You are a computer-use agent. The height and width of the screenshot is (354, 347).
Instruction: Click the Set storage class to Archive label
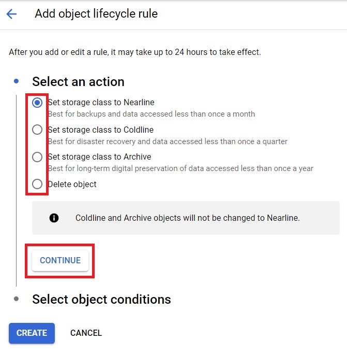point(100,157)
